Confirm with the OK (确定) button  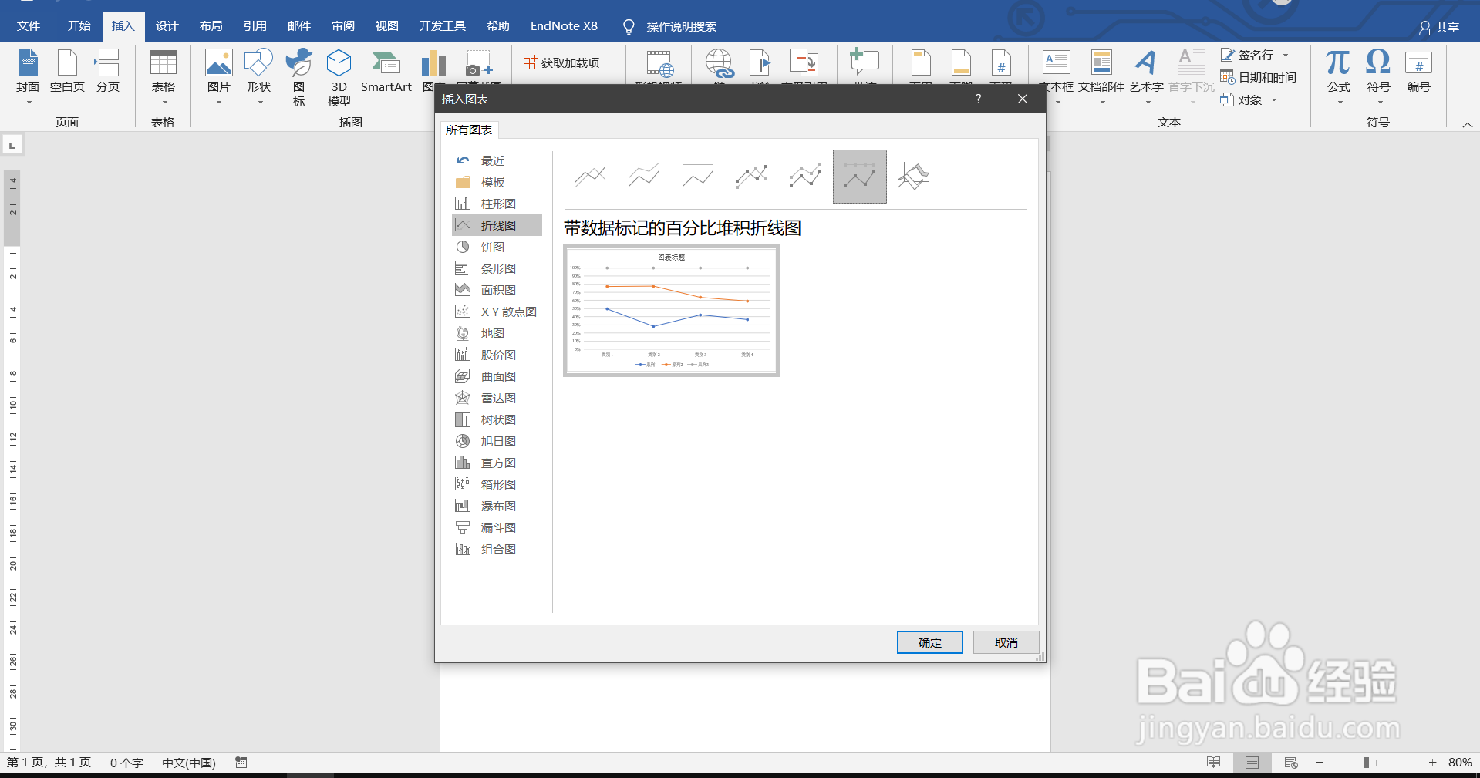(x=929, y=642)
